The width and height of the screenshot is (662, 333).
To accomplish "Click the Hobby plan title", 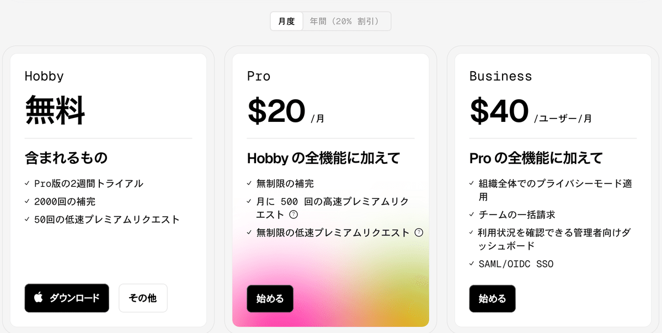I will click(44, 76).
